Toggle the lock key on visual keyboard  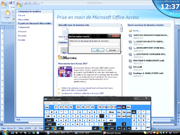pos(49,120)
